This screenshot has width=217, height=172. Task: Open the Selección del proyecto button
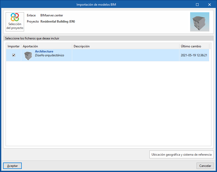[x=15, y=22]
